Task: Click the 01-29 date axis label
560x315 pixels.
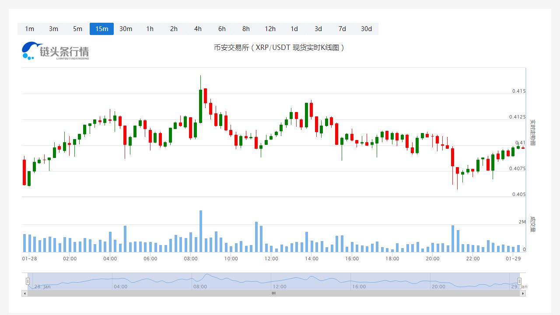Action: pyautogui.click(x=513, y=259)
